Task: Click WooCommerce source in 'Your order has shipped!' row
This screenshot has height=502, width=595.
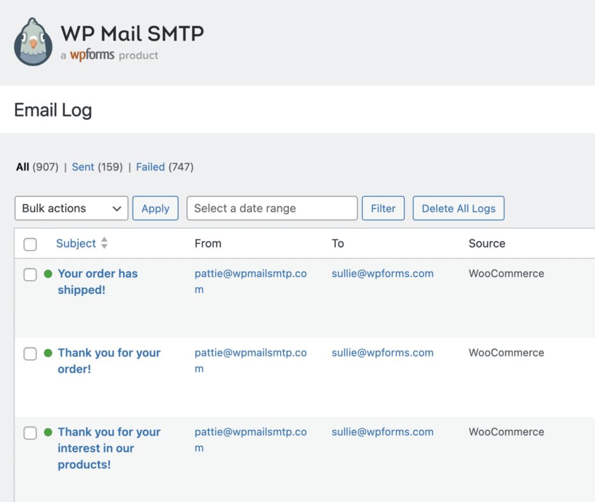Action: (506, 273)
